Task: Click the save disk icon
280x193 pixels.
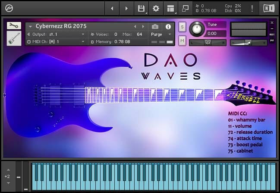Action: click(x=141, y=8)
